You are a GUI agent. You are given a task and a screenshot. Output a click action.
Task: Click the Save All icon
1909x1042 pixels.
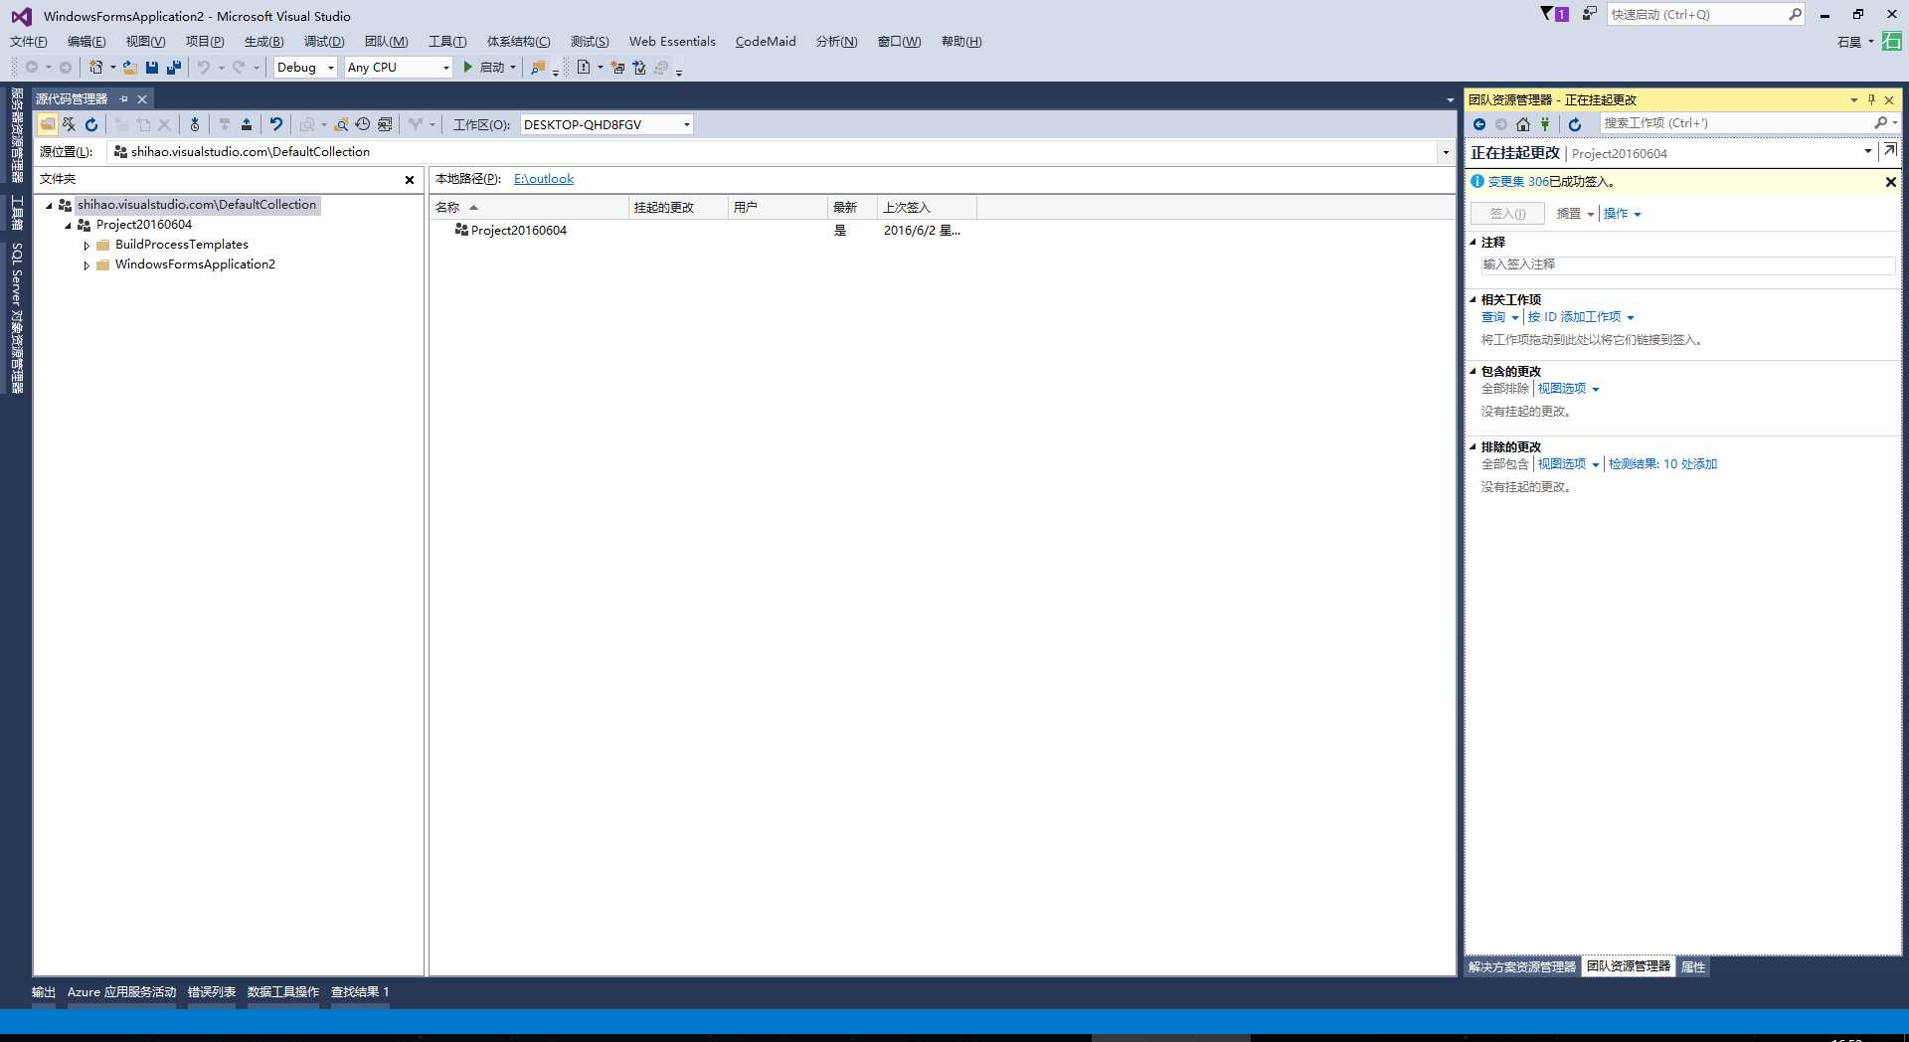point(174,68)
